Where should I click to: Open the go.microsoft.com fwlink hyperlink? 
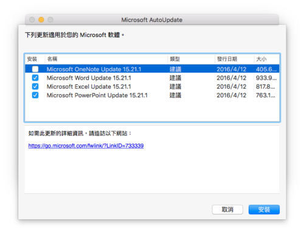pos(86,146)
